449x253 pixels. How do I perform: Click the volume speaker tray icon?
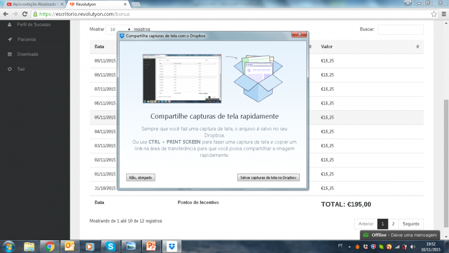413,247
